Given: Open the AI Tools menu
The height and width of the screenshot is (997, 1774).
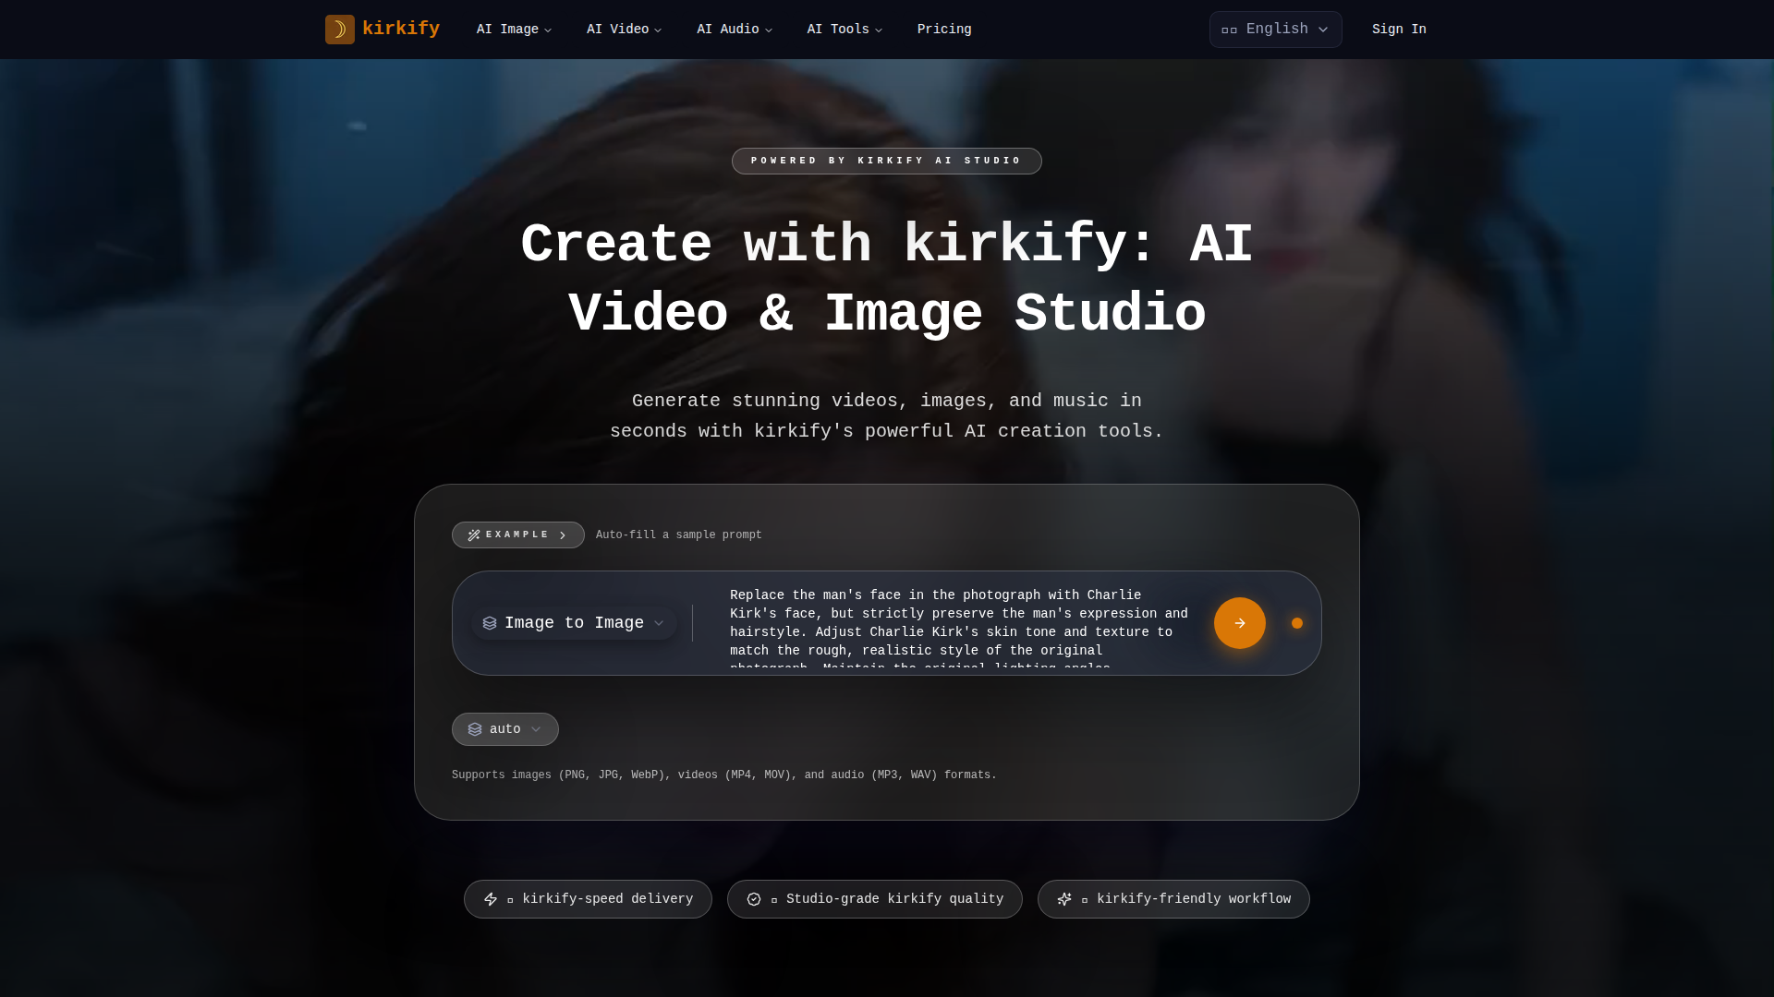Looking at the screenshot, I should tap(844, 30).
